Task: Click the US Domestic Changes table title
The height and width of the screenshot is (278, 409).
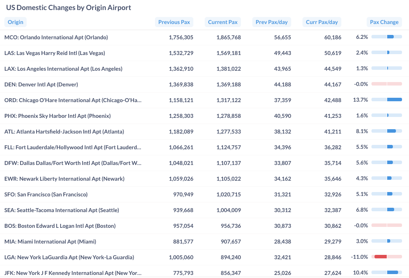Action: [69, 8]
